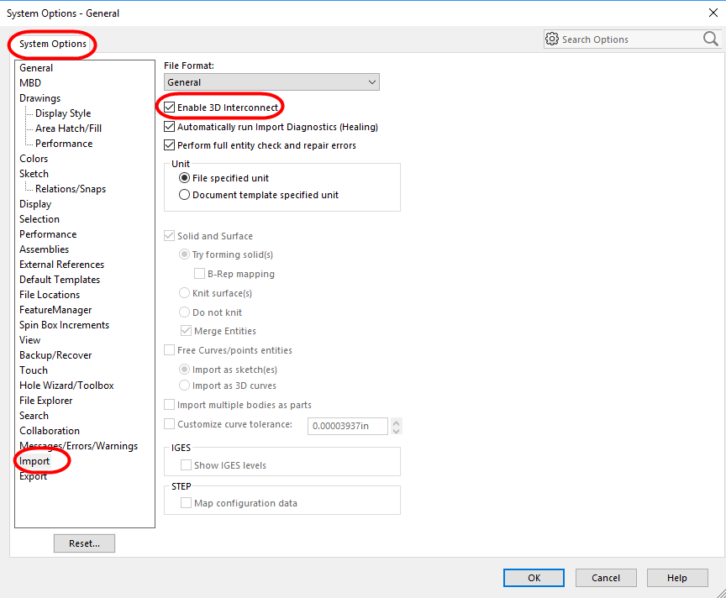Select FeatureManager option
This screenshot has width=726, height=598.
[x=55, y=310]
